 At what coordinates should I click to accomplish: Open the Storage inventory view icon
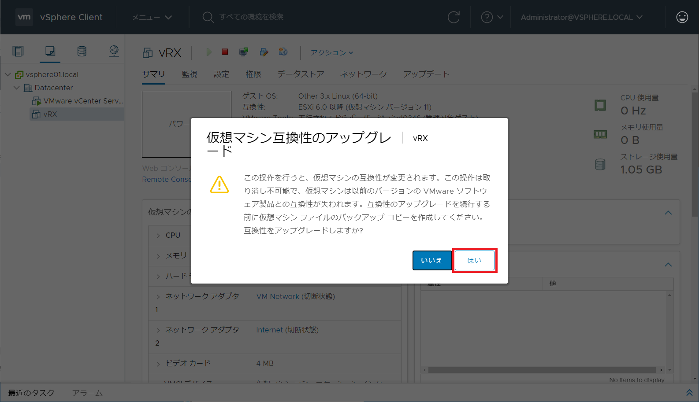click(82, 51)
